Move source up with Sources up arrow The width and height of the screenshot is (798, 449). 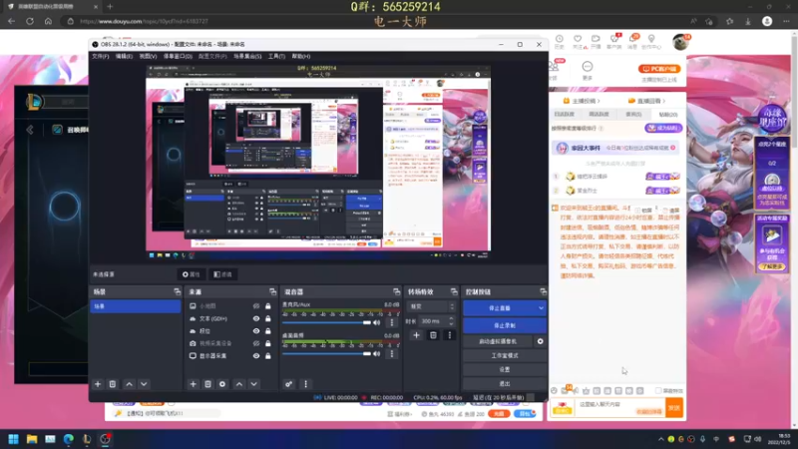click(x=239, y=384)
